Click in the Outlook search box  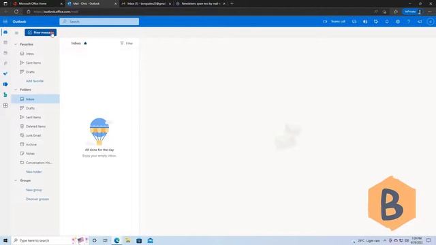[99, 21]
